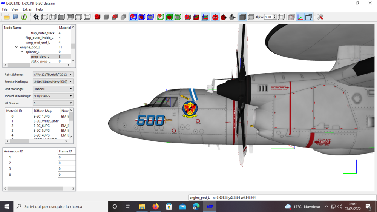Click the light gray flat cube icon
This screenshot has height=212, width=377.
click(x=123, y=17)
